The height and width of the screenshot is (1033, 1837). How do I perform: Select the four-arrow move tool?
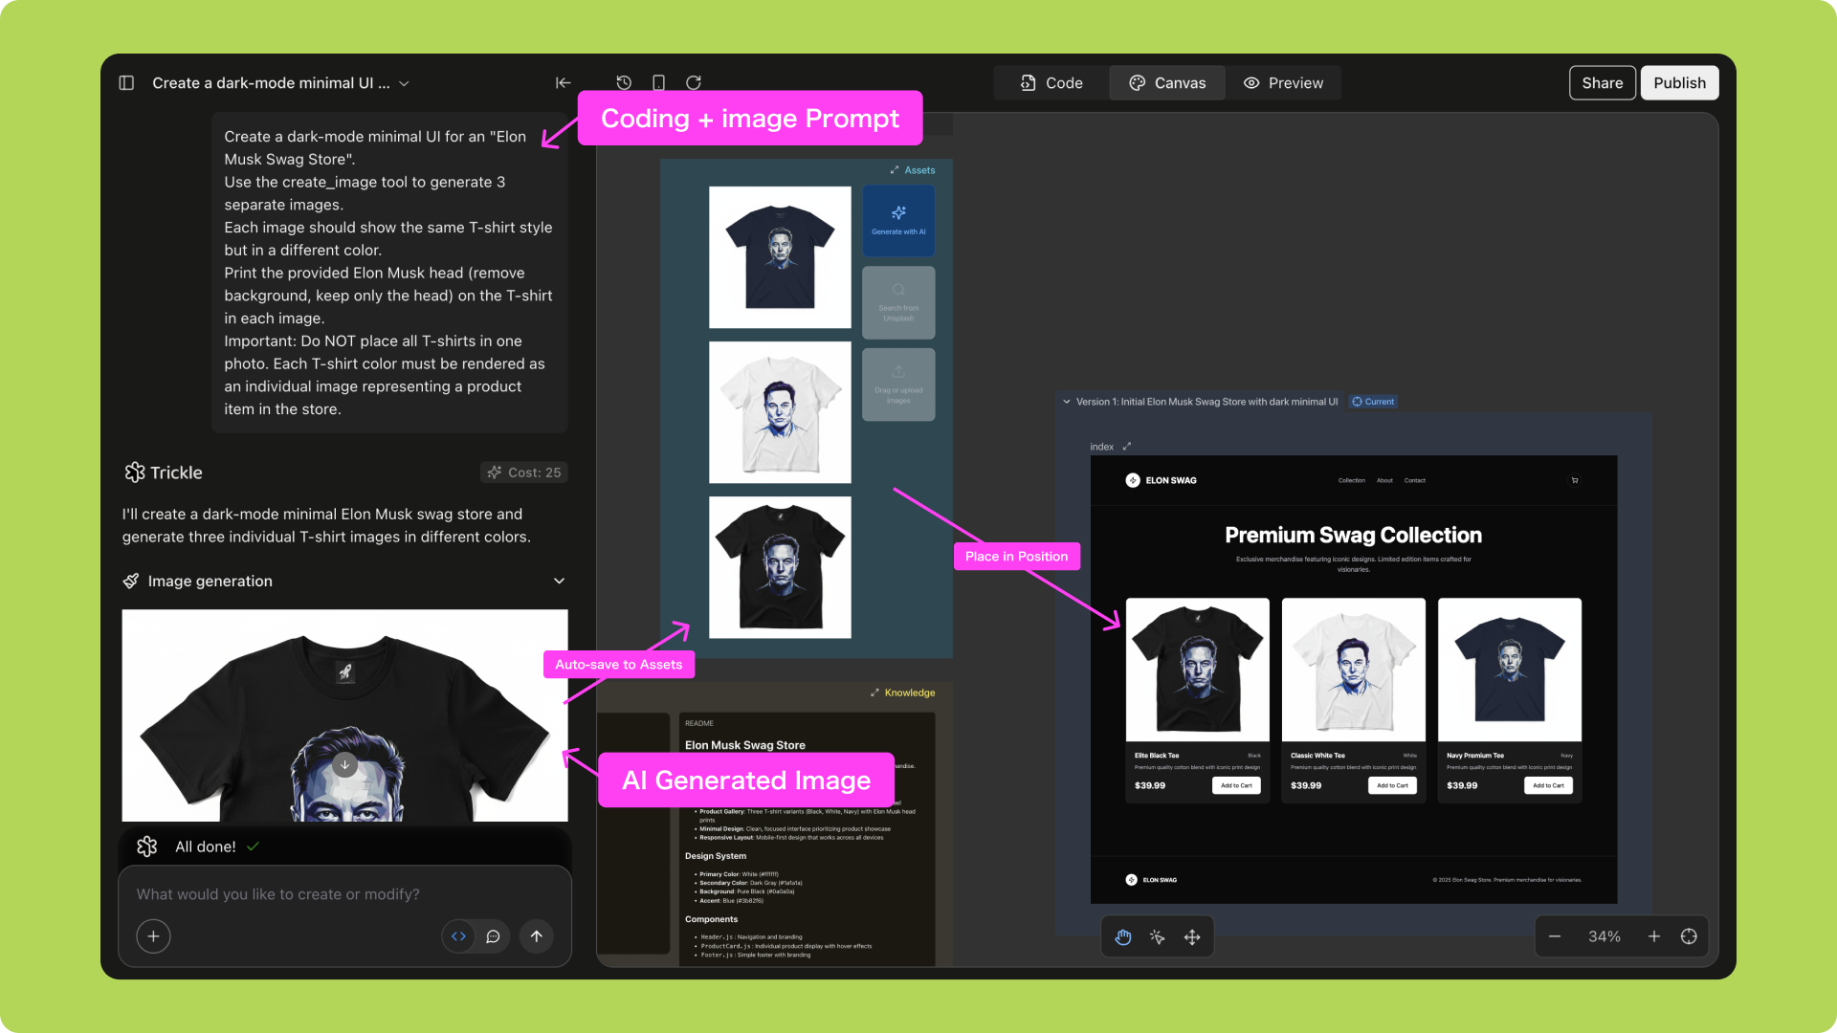(x=1192, y=937)
